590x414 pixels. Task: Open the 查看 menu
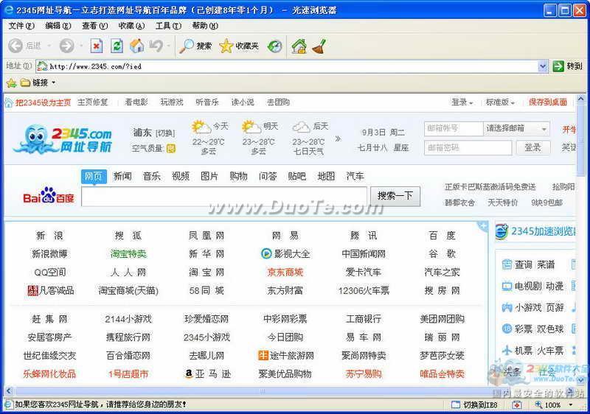(95, 26)
